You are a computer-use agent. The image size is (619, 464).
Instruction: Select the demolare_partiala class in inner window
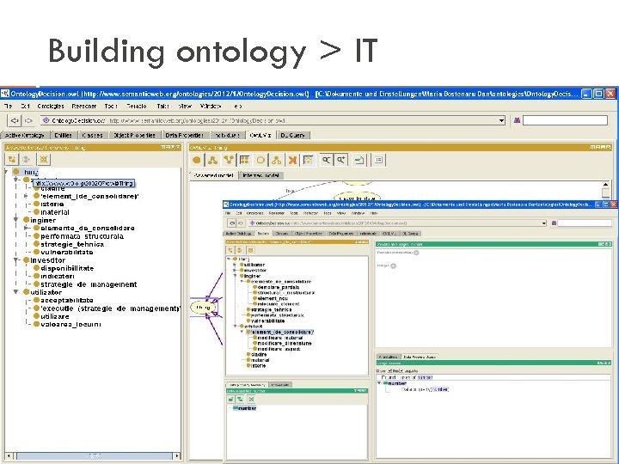tap(279, 287)
